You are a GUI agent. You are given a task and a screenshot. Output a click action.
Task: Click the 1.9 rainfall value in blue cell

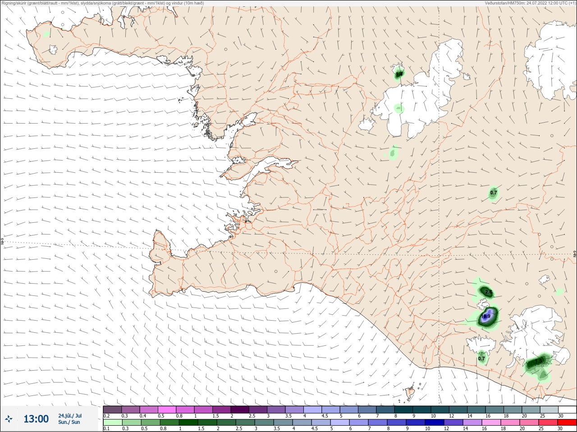click(486, 317)
